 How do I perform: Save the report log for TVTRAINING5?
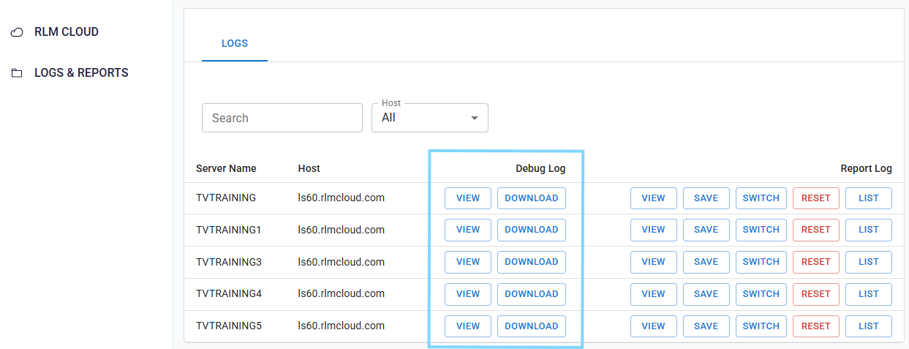click(x=706, y=326)
